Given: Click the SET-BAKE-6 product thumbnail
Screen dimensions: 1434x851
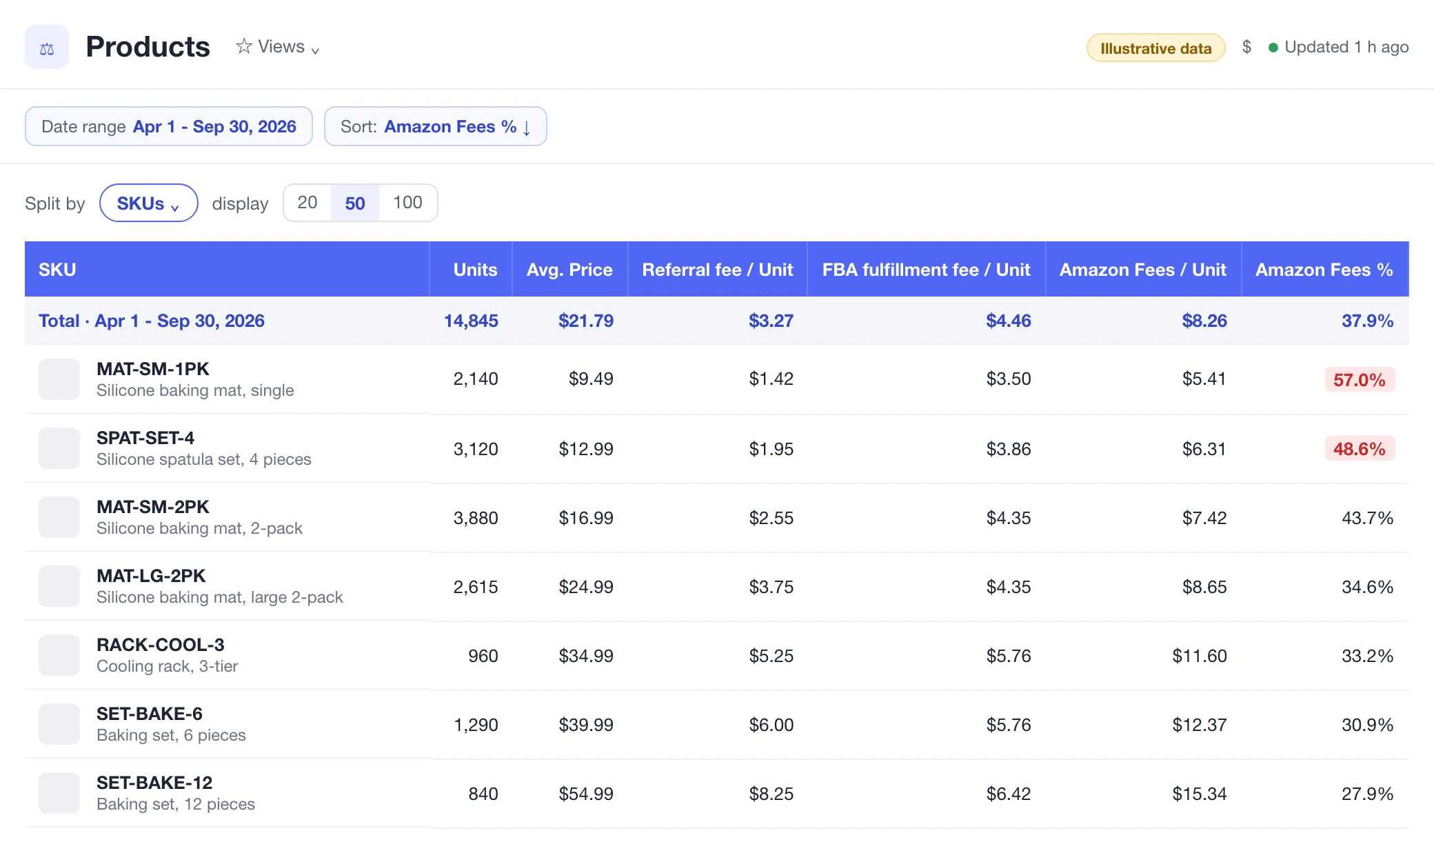Looking at the screenshot, I should click(59, 724).
